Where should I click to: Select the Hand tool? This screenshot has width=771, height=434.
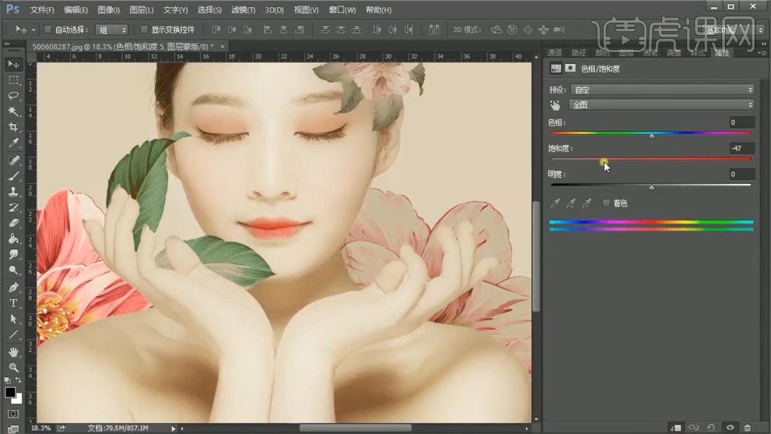(13, 351)
